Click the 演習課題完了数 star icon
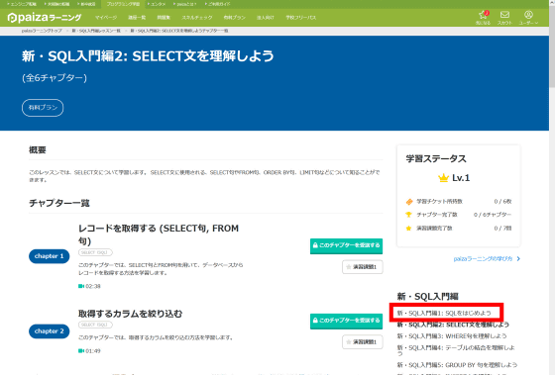 coord(408,228)
